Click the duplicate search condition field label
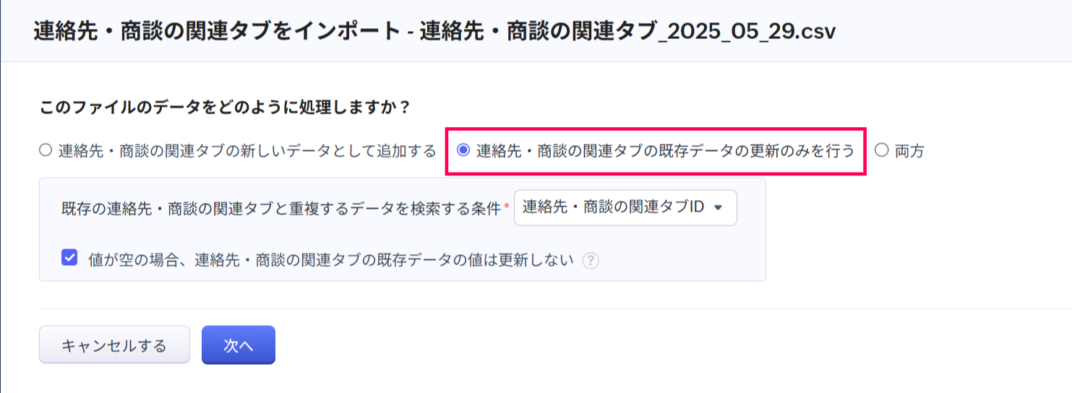This screenshot has width=1072, height=393. 281,209
